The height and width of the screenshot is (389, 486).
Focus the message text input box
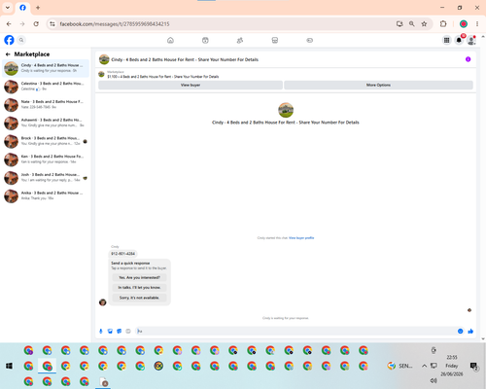click(296, 331)
